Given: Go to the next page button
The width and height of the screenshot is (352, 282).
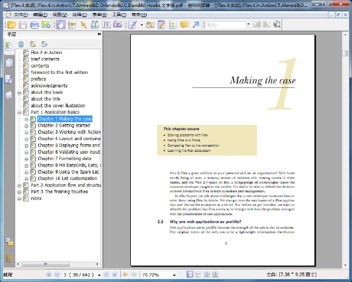Looking at the screenshot, I should click(x=106, y=274).
